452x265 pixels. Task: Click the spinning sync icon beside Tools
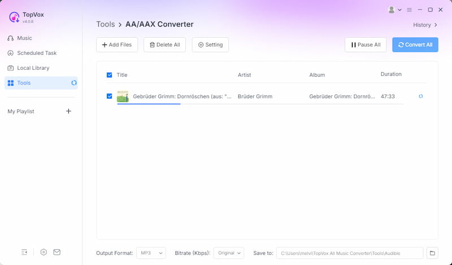[74, 83]
